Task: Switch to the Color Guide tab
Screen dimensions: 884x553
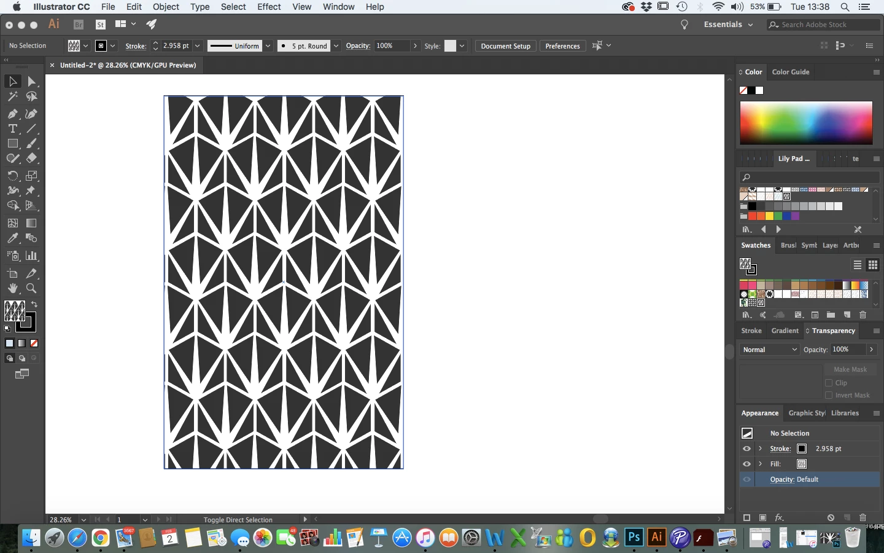Action: coord(791,72)
